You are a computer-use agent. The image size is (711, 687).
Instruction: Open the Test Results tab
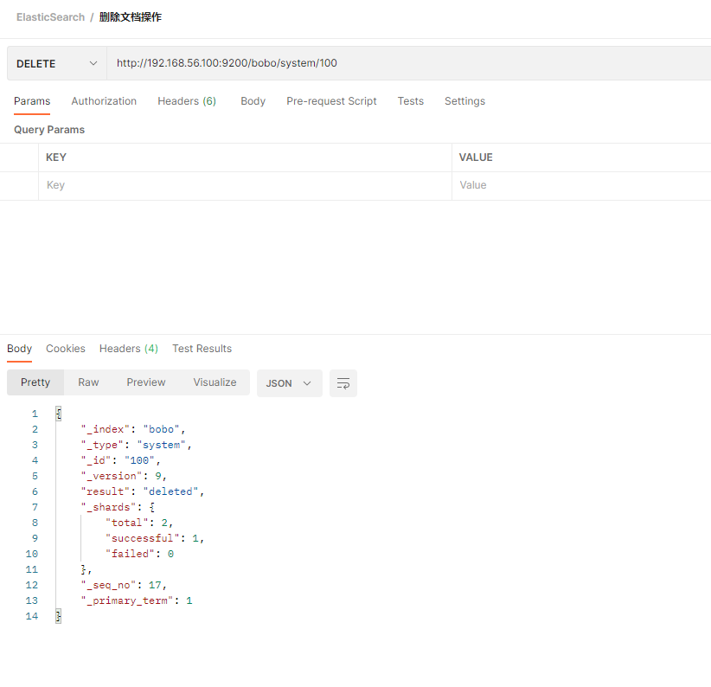click(x=202, y=349)
